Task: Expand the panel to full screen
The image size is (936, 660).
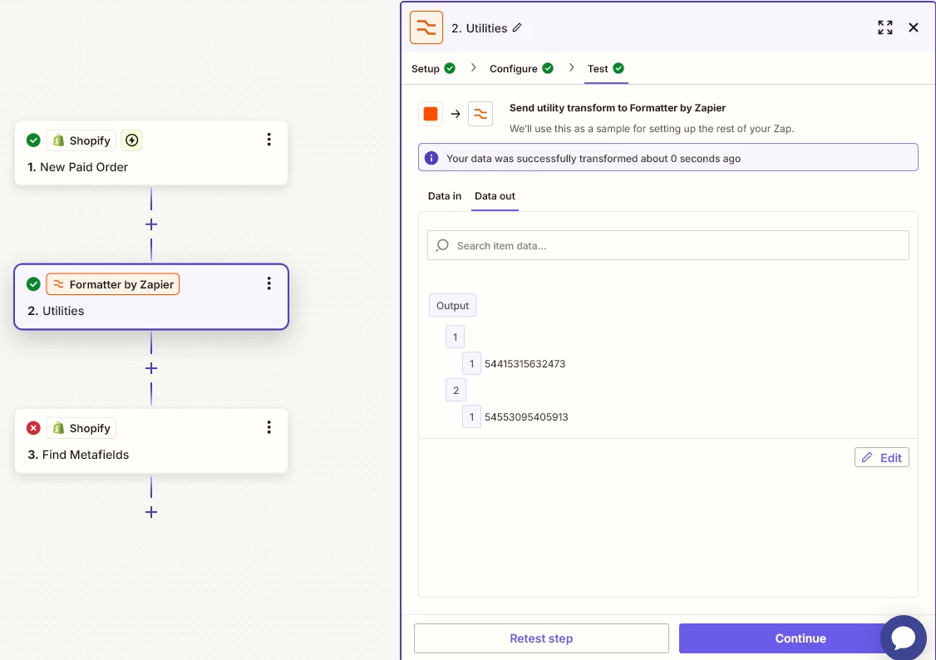Action: pyautogui.click(x=885, y=27)
